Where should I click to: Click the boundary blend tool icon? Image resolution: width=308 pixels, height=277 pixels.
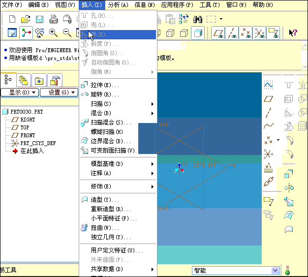pos(289,215)
